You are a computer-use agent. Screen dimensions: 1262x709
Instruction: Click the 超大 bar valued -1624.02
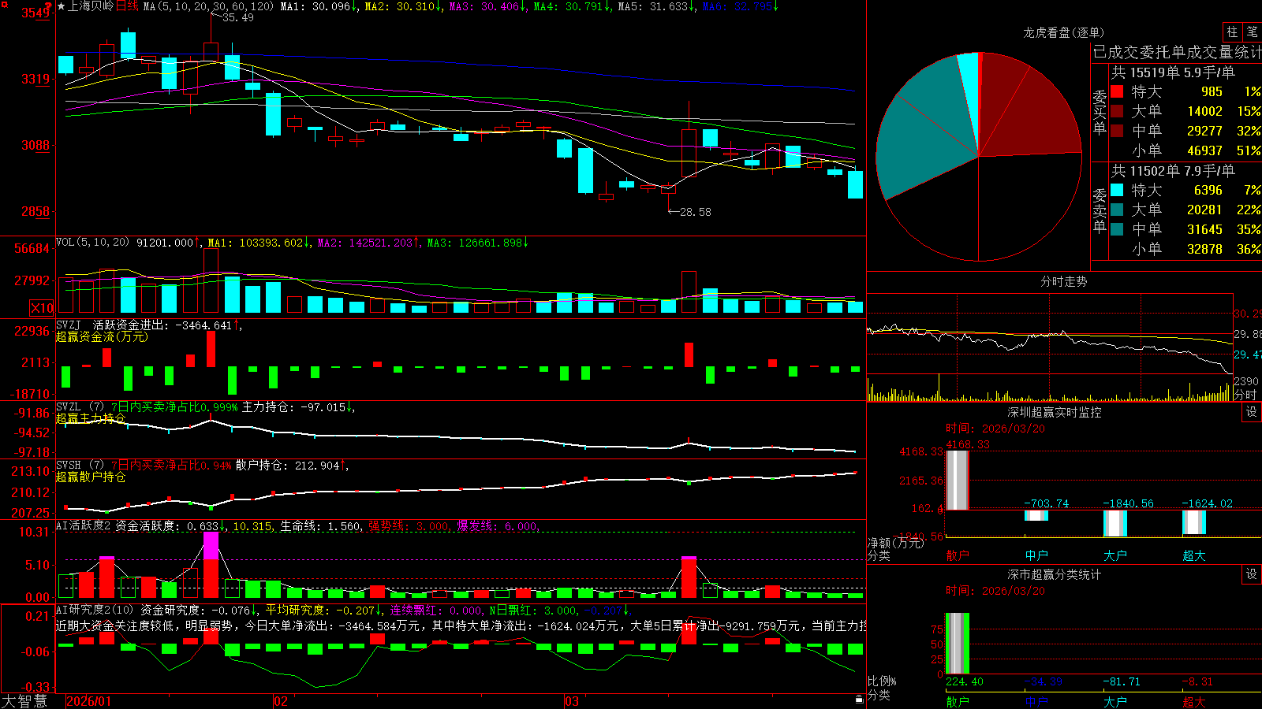tap(1194, 522)
